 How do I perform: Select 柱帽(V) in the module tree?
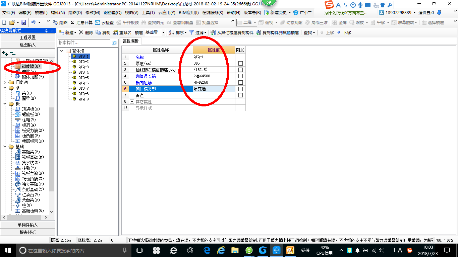[25, 120]
